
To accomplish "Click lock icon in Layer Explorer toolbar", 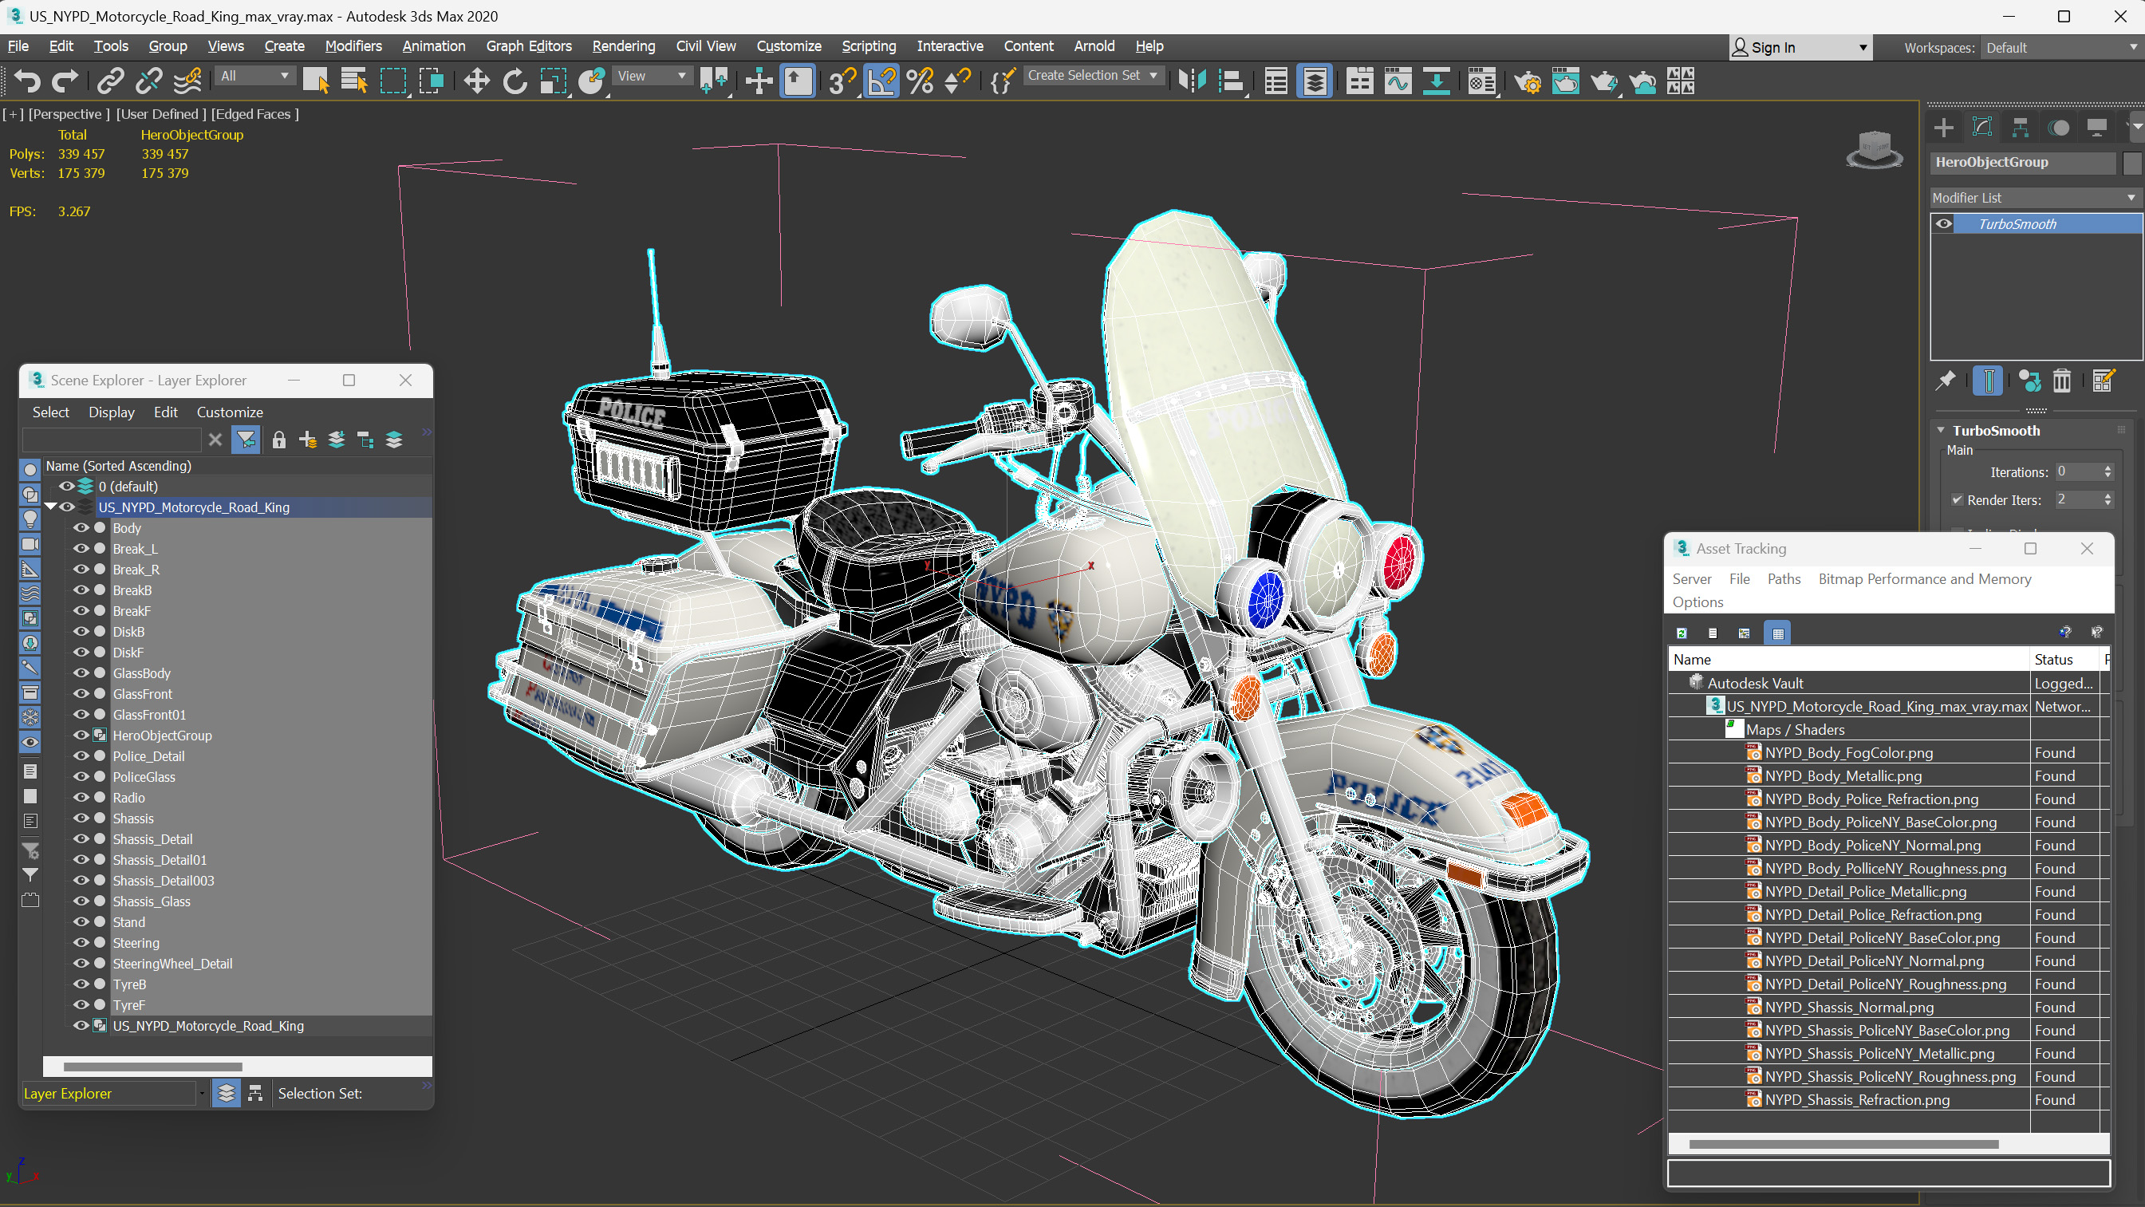I will click(x=279, y=440).
